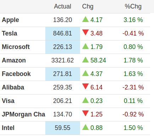Image resolution: width=154 pixels, height=136 pixels.
Task: Click the red down arrow for Tesla
Action: click(85, 33)
